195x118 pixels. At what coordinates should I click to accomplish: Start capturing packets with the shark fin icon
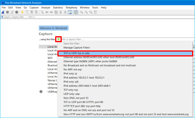tap(3, 12)
